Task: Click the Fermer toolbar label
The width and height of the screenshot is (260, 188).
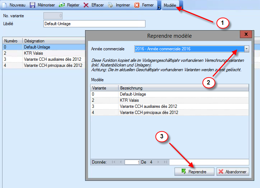Action: pyautogui.click(x=148, y=5)
